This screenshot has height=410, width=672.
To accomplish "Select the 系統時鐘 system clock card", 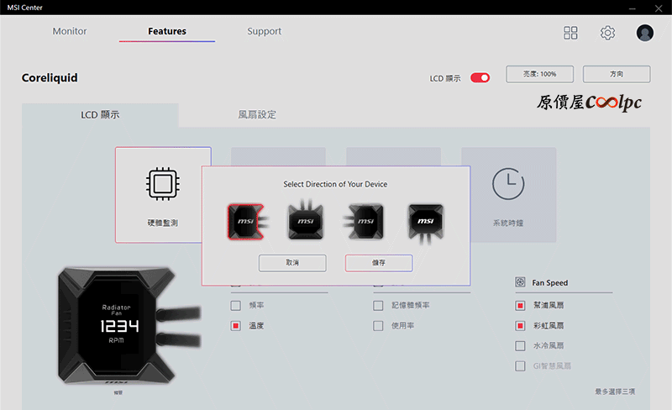I will click(509, 195).
